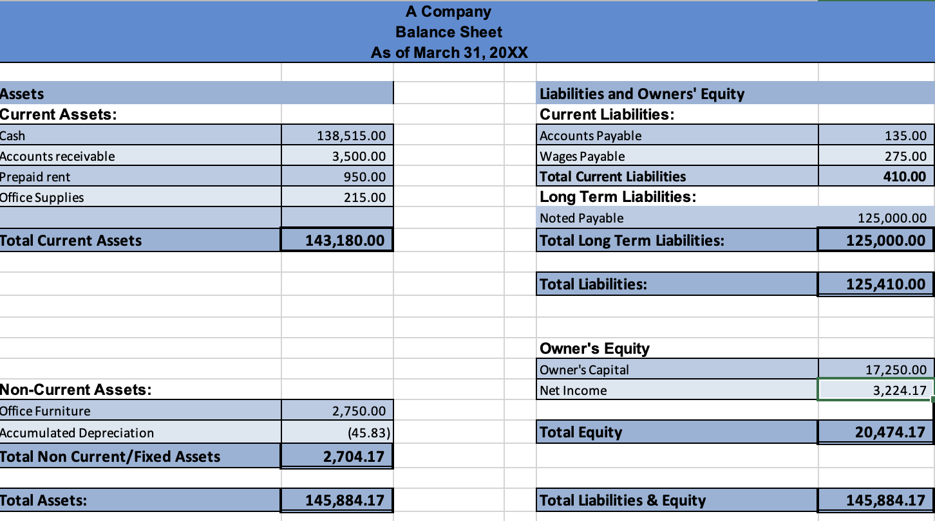
Task: Click the Office Furniture value 2,750.00
Action: (337, 410)
